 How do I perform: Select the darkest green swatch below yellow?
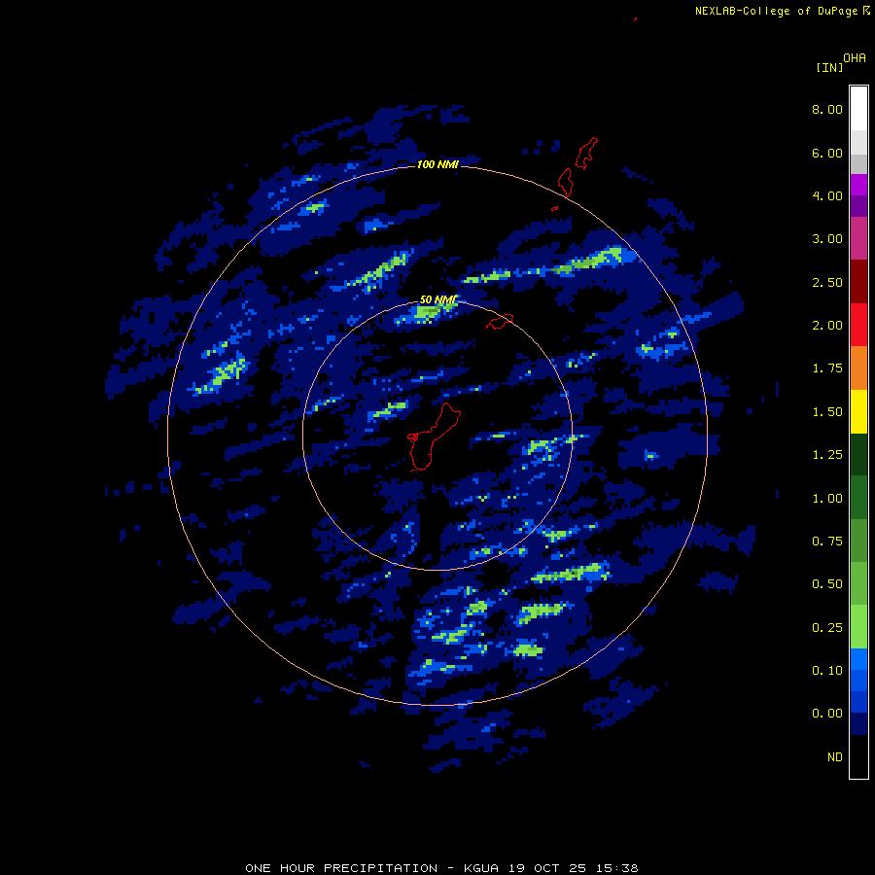click(x=858, y=454)
